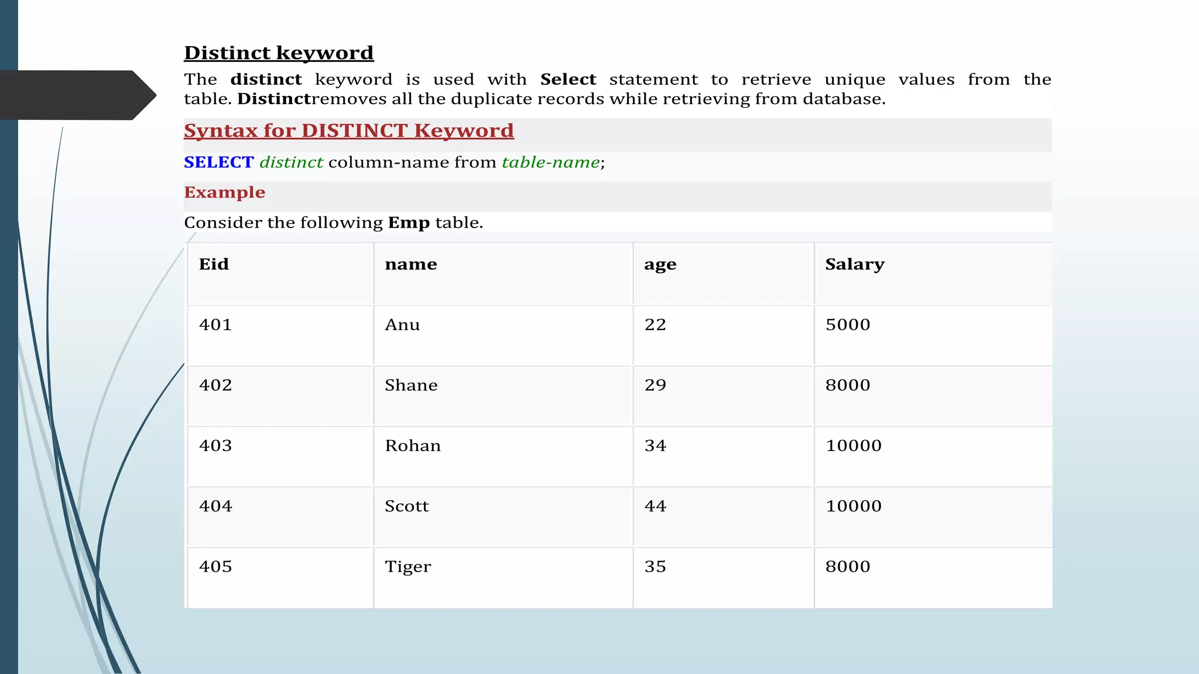Click the name cell 'Rohan'
1199x674 pixels.
pos(503,456)
